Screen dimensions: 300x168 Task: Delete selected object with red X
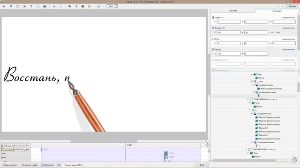(x=89, y=6)
